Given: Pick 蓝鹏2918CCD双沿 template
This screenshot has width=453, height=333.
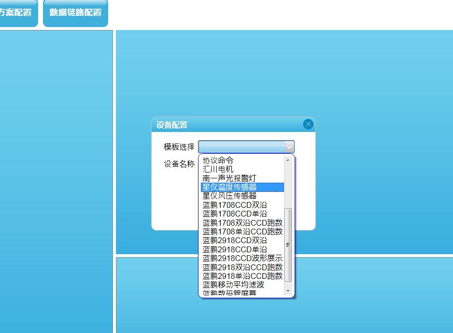Looking at the screenshot, I should (235, 240).
